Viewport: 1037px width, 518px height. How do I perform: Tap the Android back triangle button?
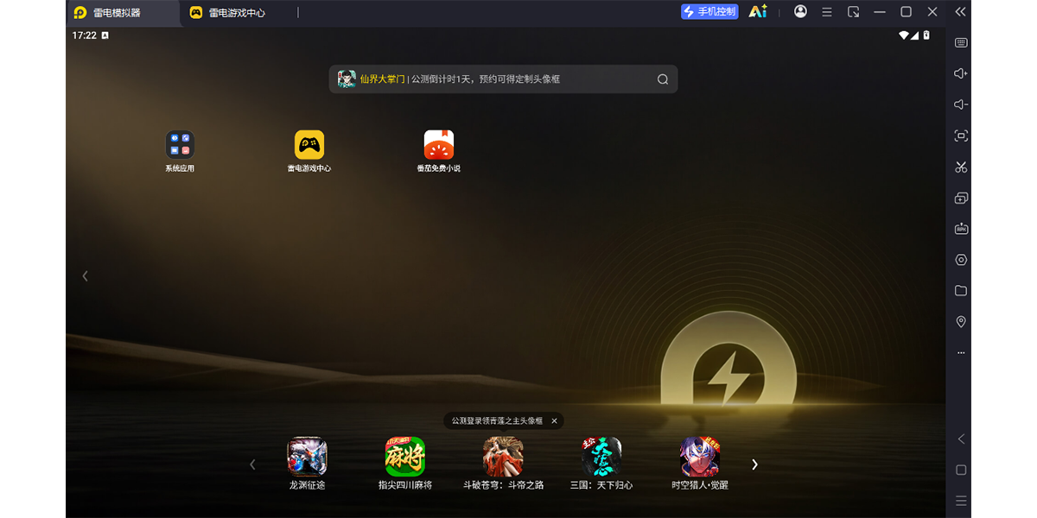(x=961, y=439)
